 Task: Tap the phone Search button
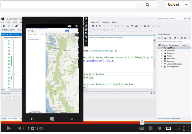click(x=72, y=119)
